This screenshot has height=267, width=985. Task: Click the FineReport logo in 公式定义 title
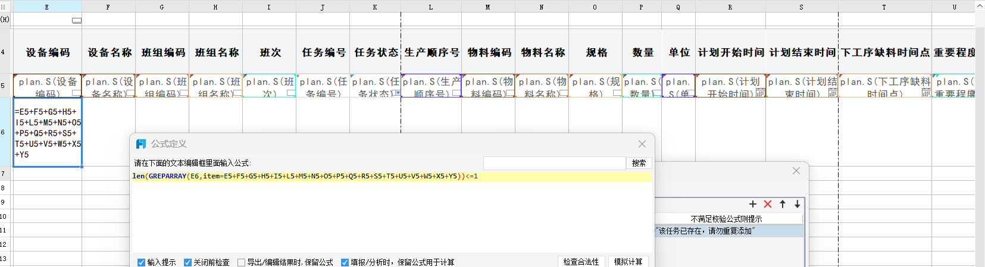(141, 144)
